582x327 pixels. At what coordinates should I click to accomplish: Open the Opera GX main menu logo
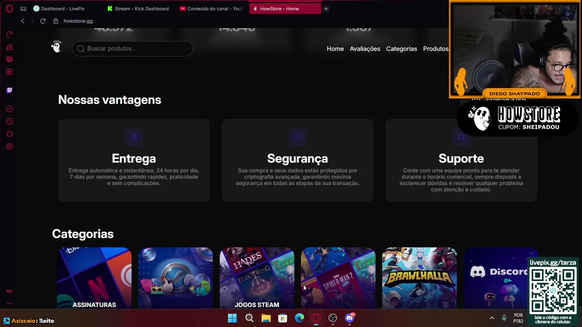tap(10, 9)
